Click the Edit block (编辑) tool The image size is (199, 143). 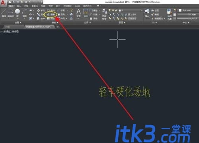pos(155,14)
